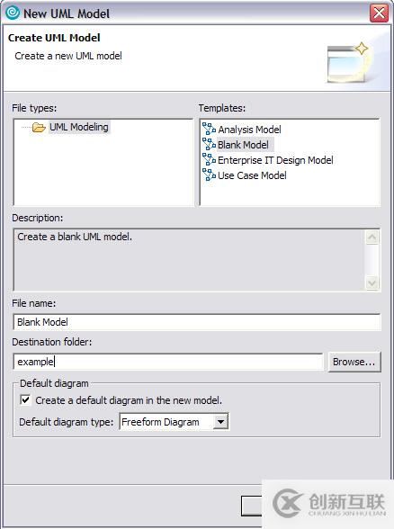This screenshot has height=529, width=394.
Task: Close the New UML Model dialog
Action: click(x=379, y=13)
